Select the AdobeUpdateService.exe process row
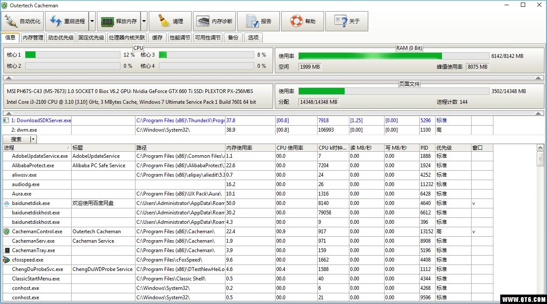This screenshot has width=547, height=304. coord(248,156)
